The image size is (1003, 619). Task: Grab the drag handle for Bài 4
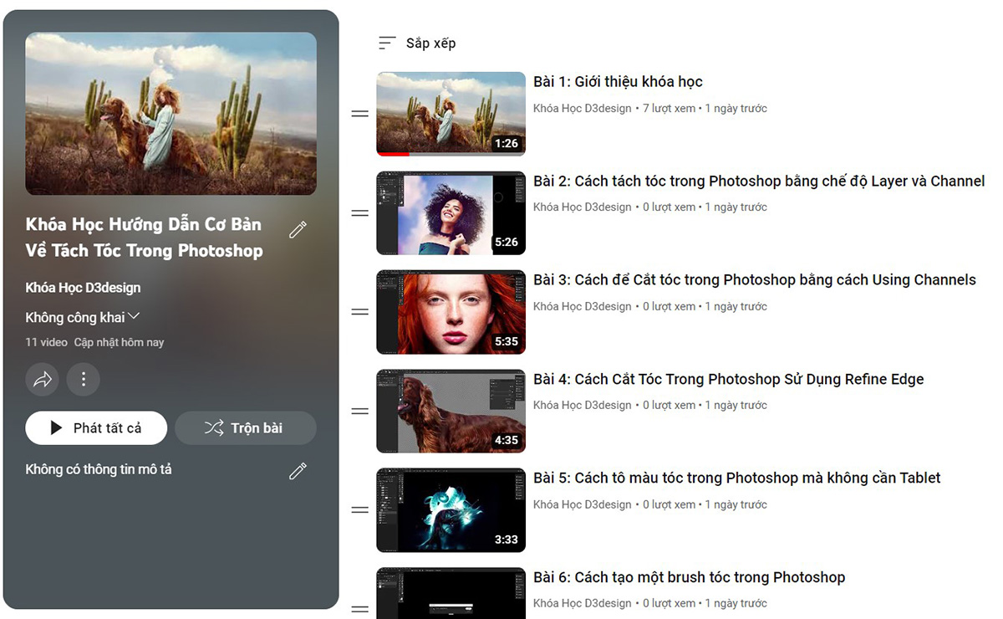click(360, 412)
